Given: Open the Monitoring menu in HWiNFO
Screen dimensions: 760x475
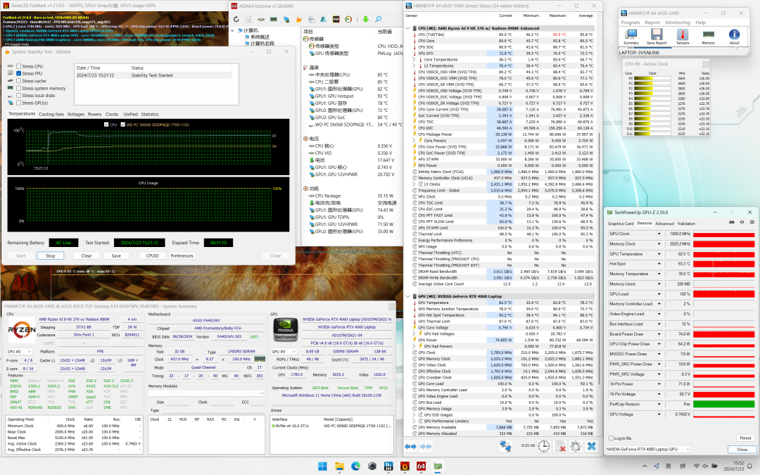Looking at the screenshot, I should tap(677, 22).
